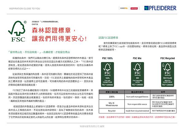Click the paragraph beginning '從資源與生態保護的角度看'

click(x=51, y=80)
